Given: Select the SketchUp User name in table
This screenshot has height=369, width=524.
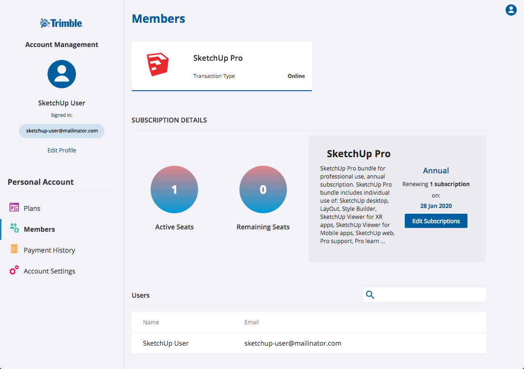Looking at the screenshot, I should tap(166, 343).
